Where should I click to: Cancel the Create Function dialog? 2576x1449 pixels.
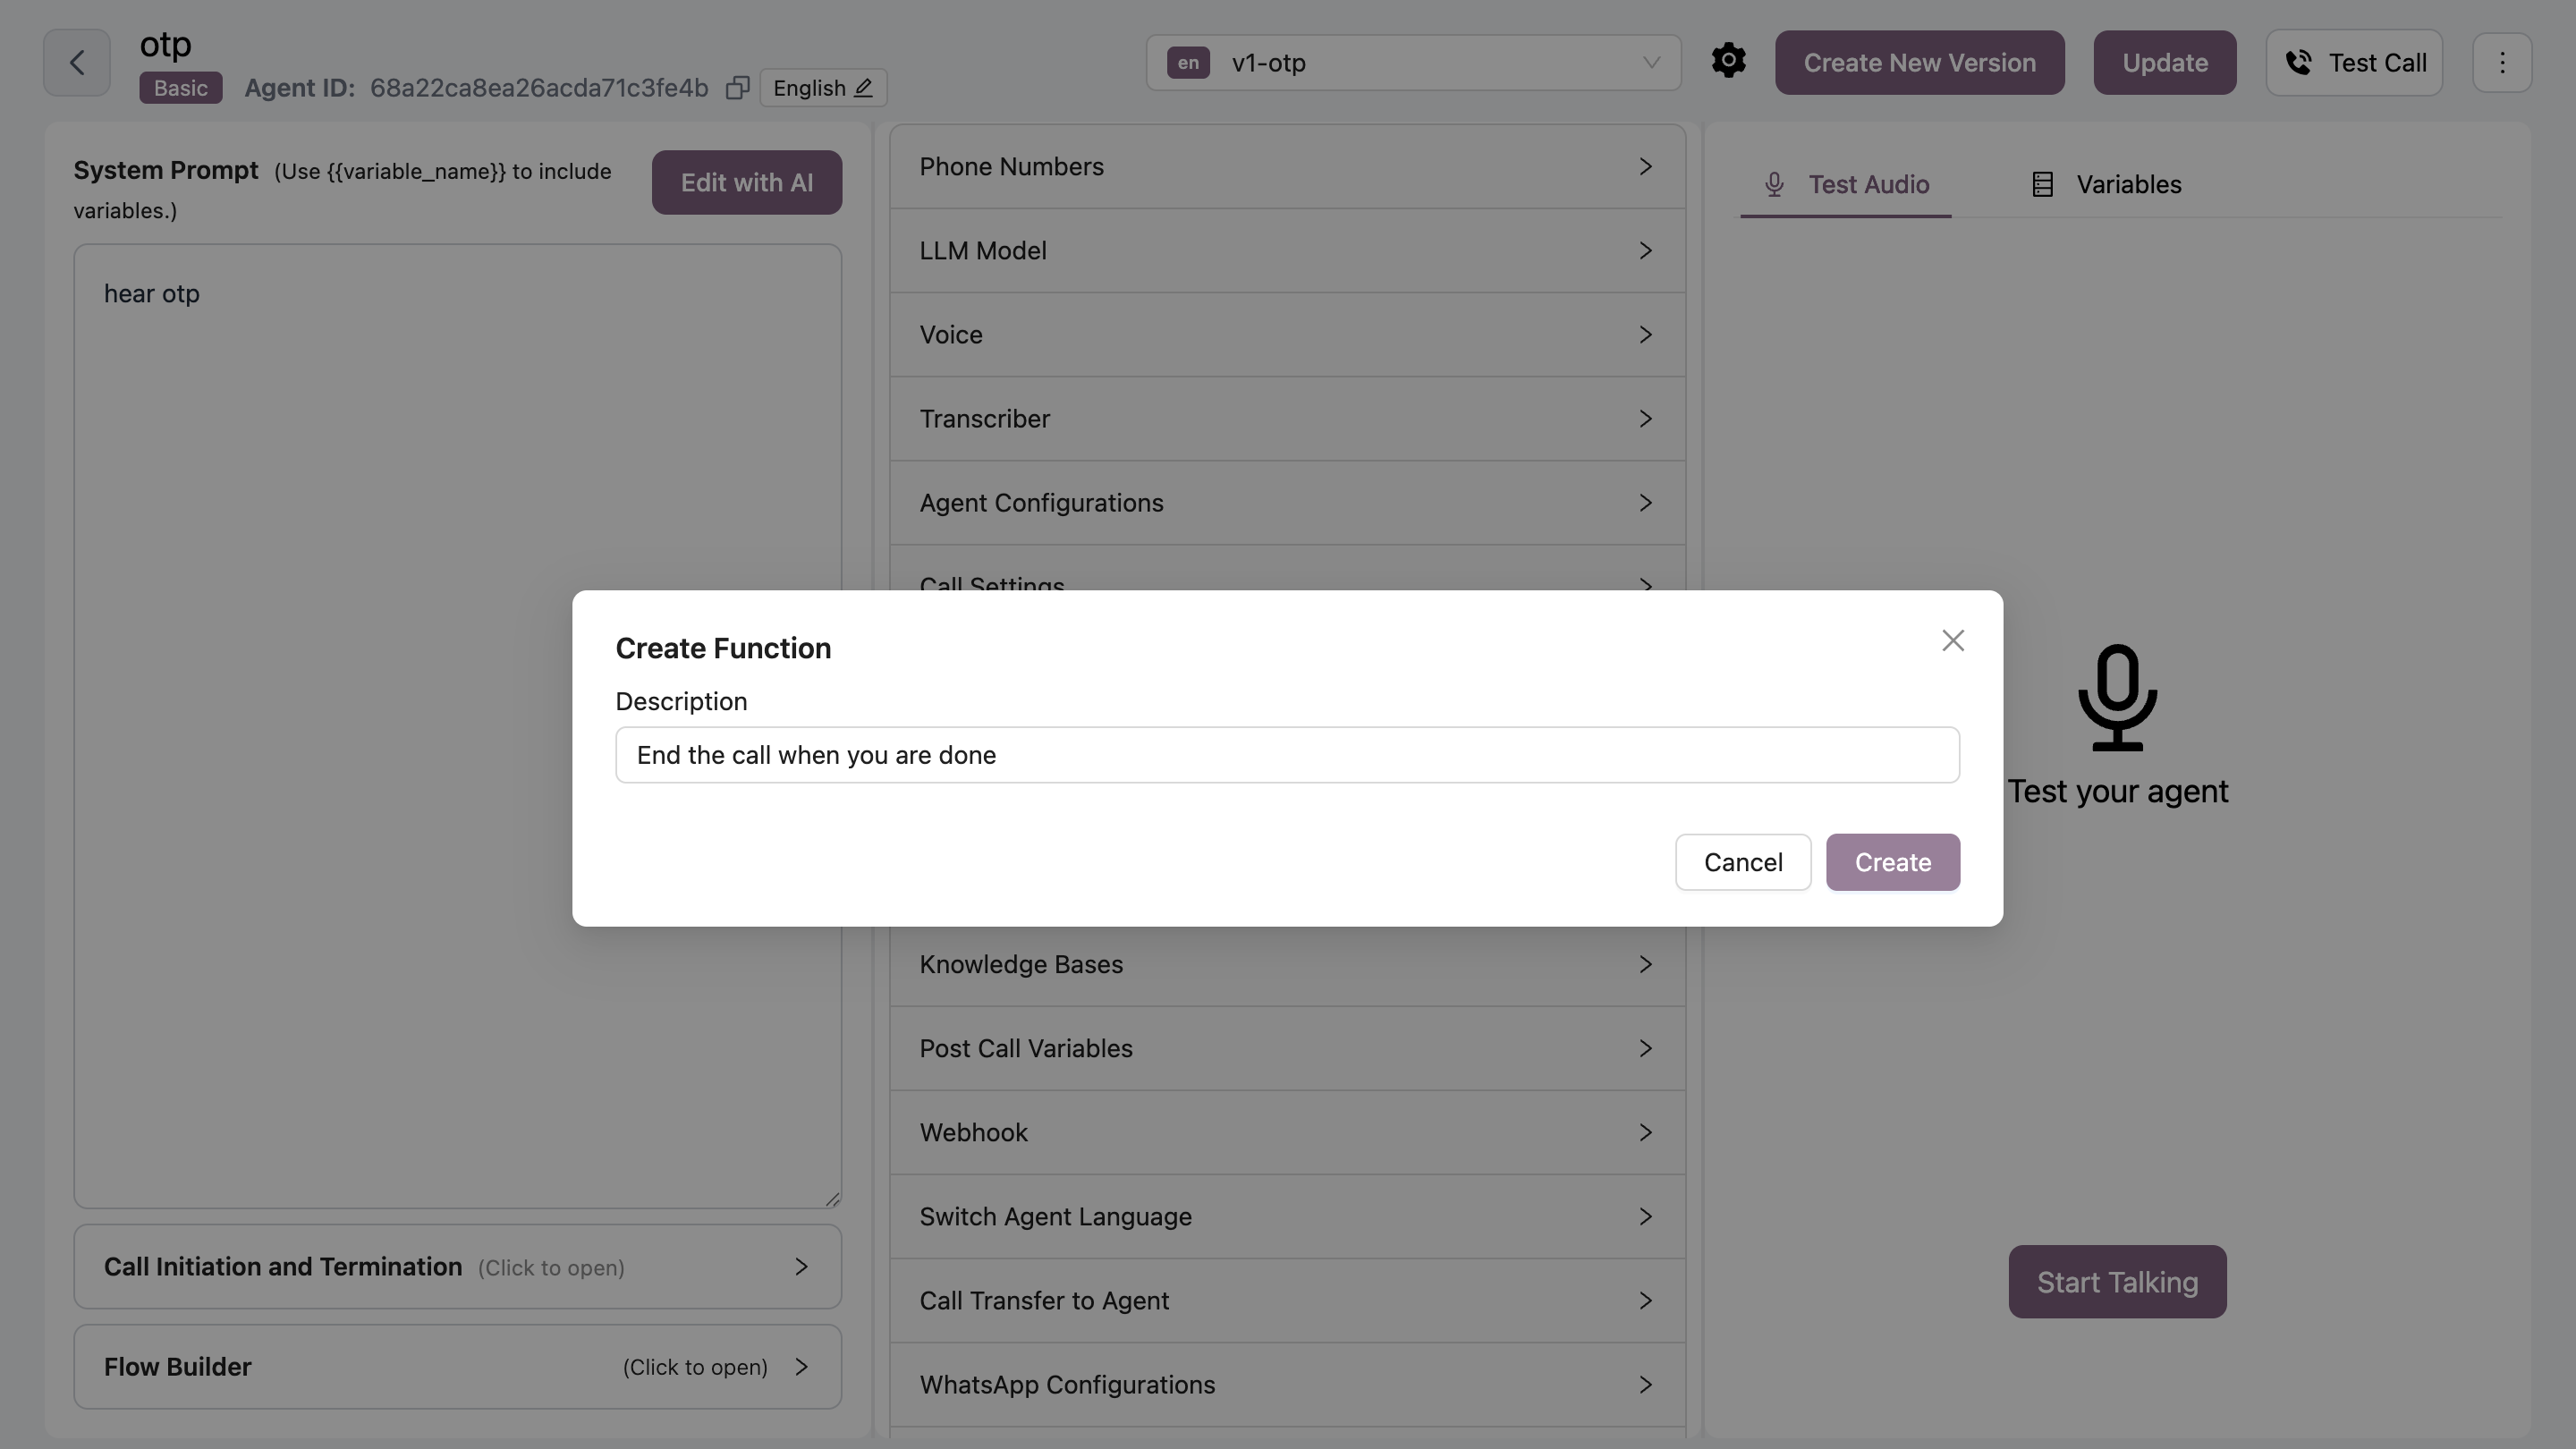[x=1742, y=862]
